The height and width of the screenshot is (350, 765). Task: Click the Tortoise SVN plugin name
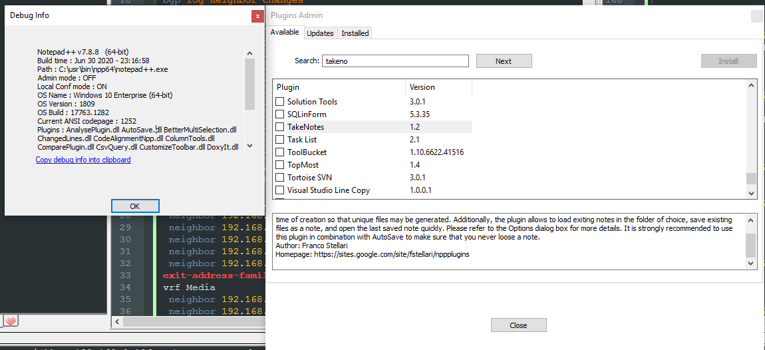[x=309, y=177]
